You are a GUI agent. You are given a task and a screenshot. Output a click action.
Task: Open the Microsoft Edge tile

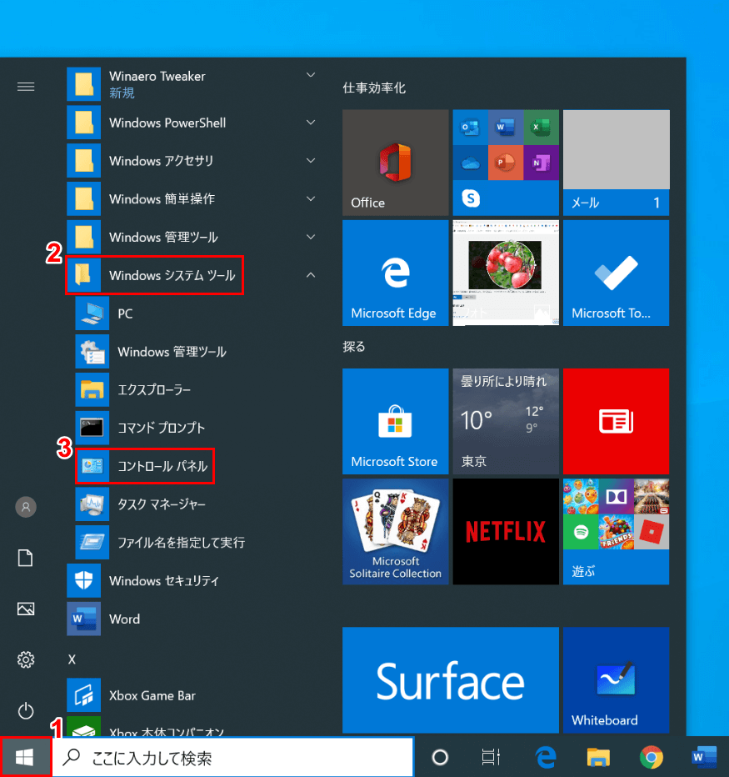tap(395, 273)
